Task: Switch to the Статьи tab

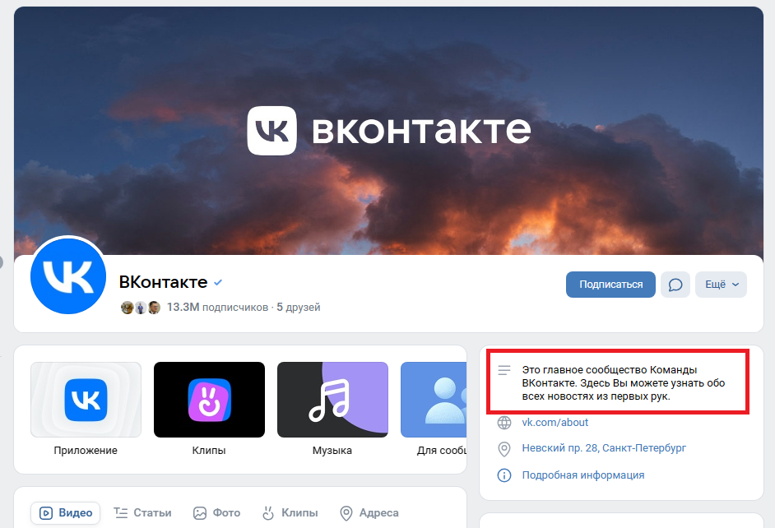Action: tap(142, 513)
